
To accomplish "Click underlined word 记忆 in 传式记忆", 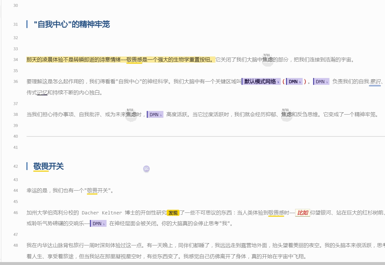I will click(42, 92).
